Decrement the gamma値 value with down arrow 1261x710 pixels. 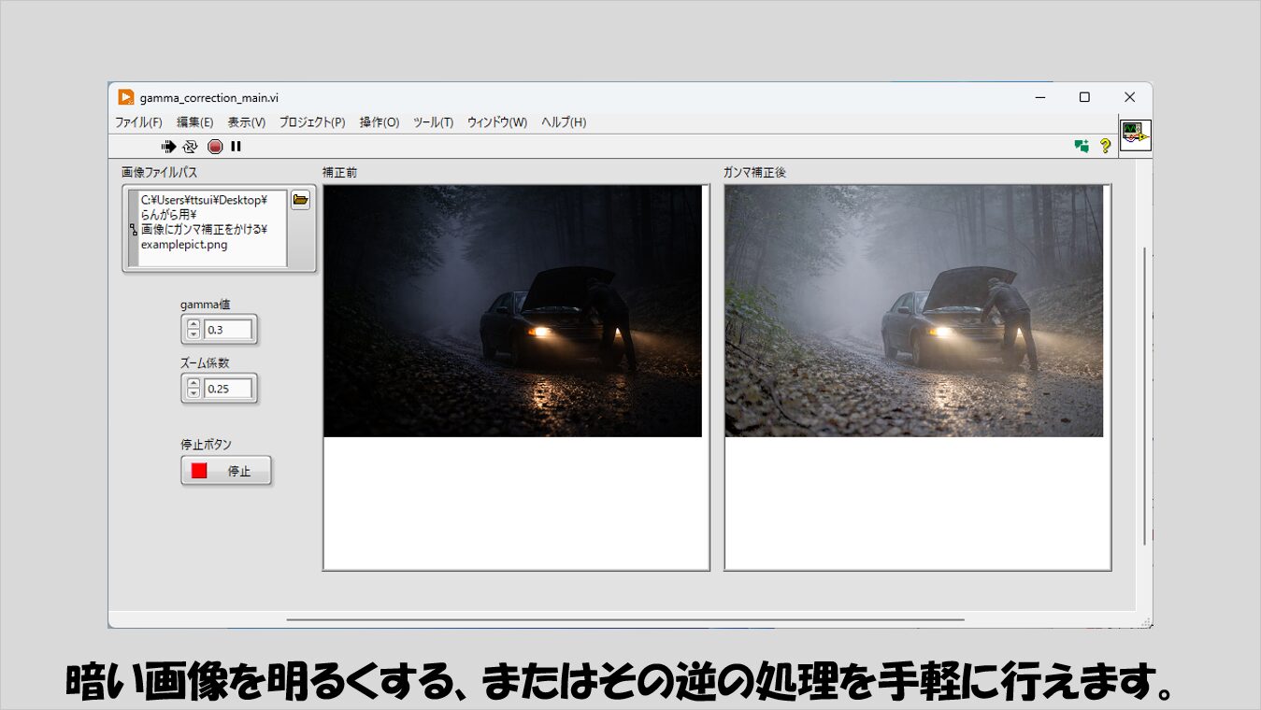(x=193, y=334)
